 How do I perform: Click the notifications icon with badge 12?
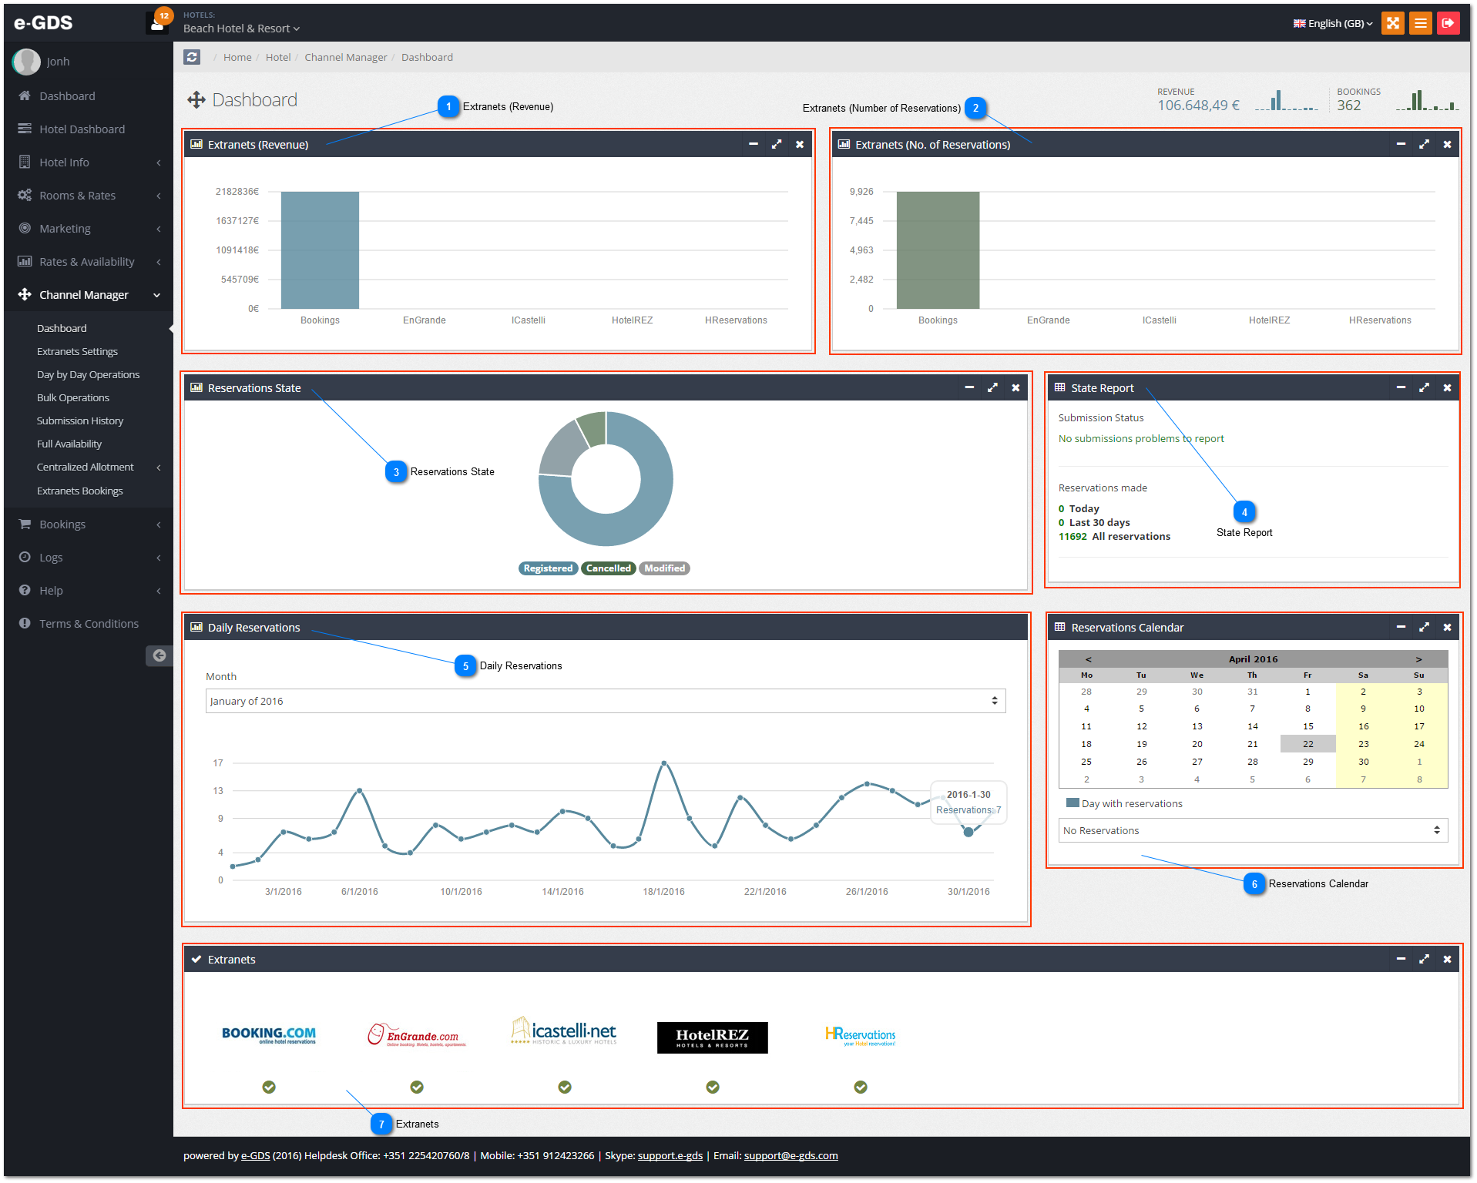click(158, 22)
